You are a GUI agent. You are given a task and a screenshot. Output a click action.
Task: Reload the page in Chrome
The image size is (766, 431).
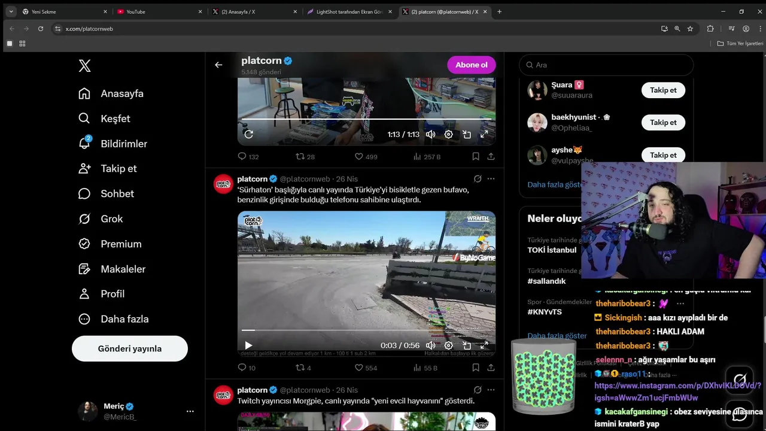pyautogui.click(x=41, y=29)
